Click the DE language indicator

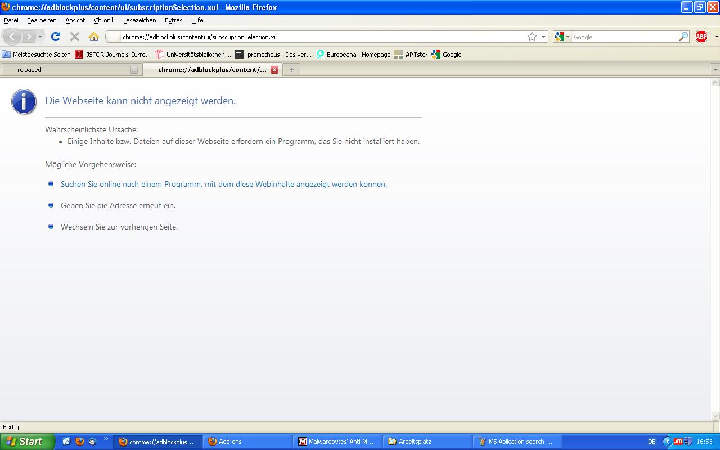651,442
